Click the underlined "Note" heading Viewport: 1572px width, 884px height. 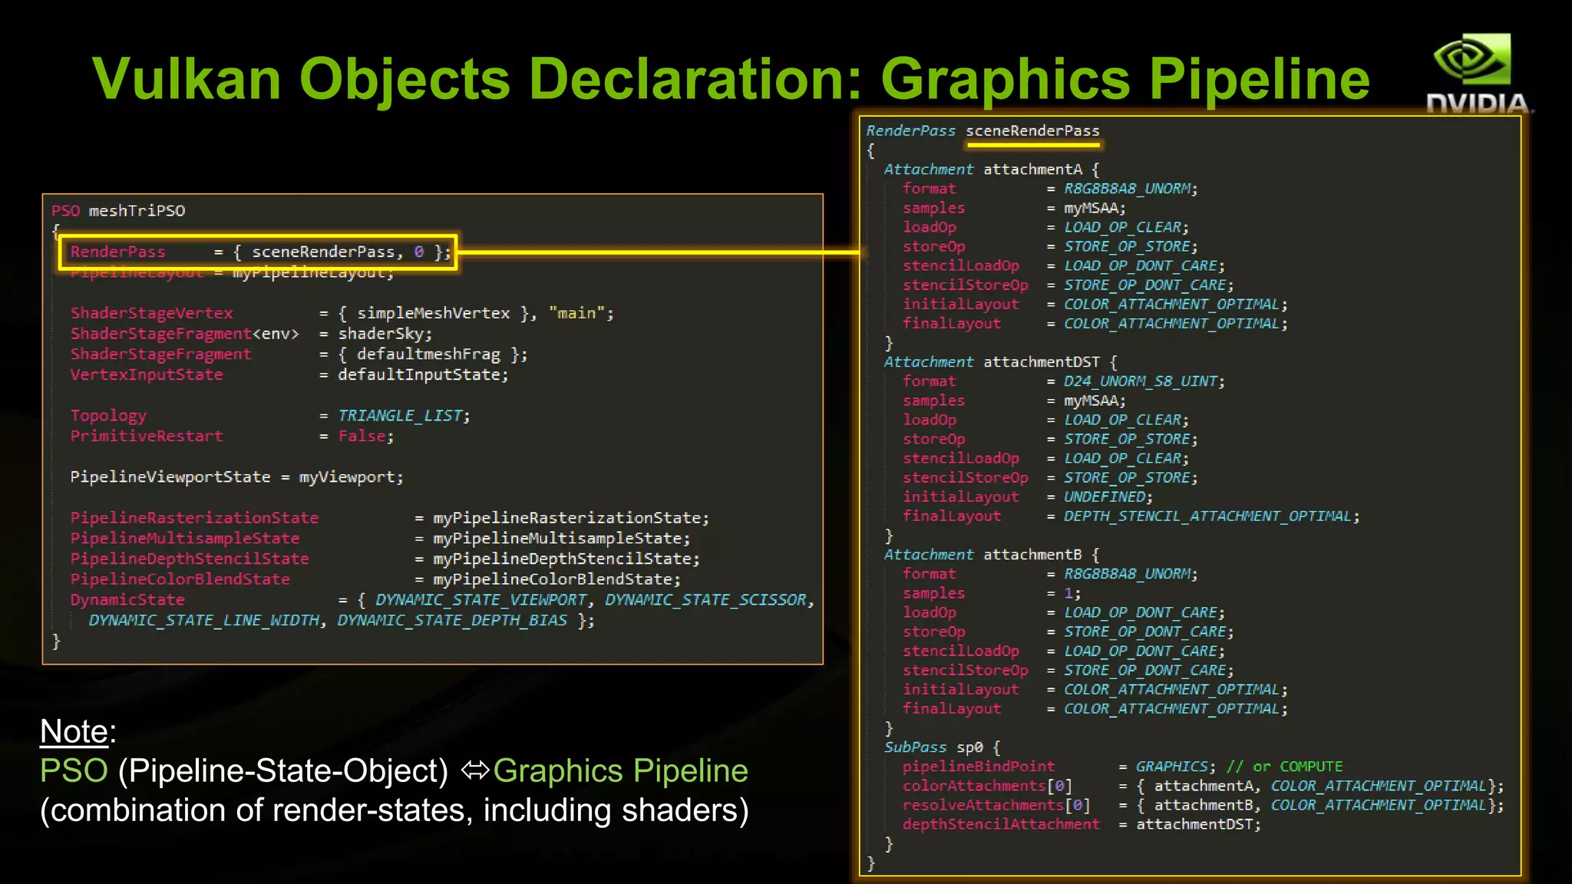point(74,731)
